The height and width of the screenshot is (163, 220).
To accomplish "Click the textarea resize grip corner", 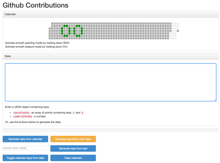I will coord(215,100).
